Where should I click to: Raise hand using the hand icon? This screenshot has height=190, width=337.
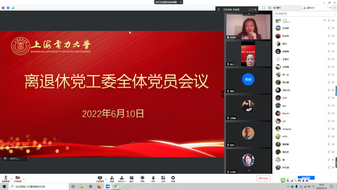click(x=153, y=179)
